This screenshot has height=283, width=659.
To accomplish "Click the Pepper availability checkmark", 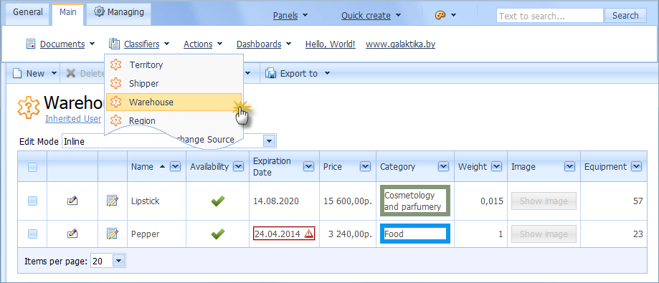I will (x=217, y=234).
